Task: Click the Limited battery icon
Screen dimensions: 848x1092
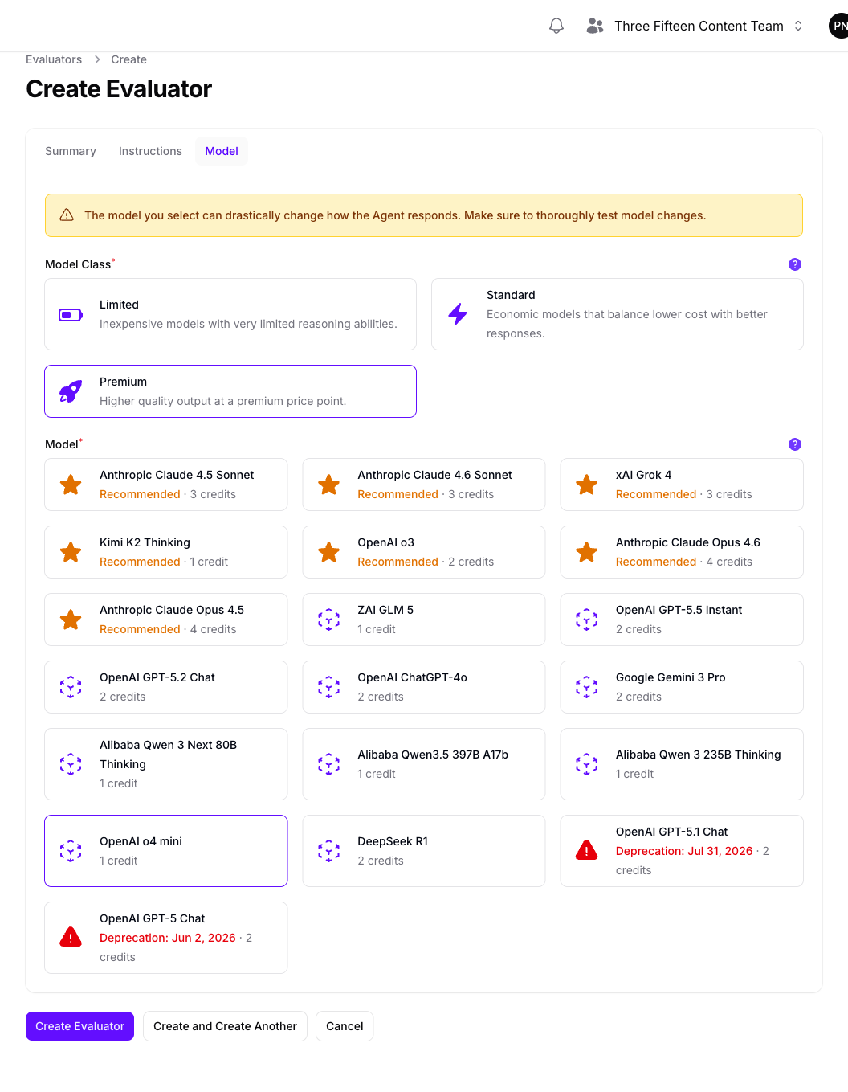Action: (71, 314)
